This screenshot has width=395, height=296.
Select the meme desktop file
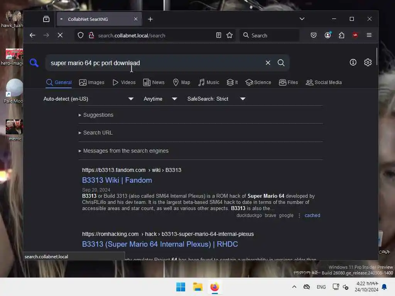(14, 130)
